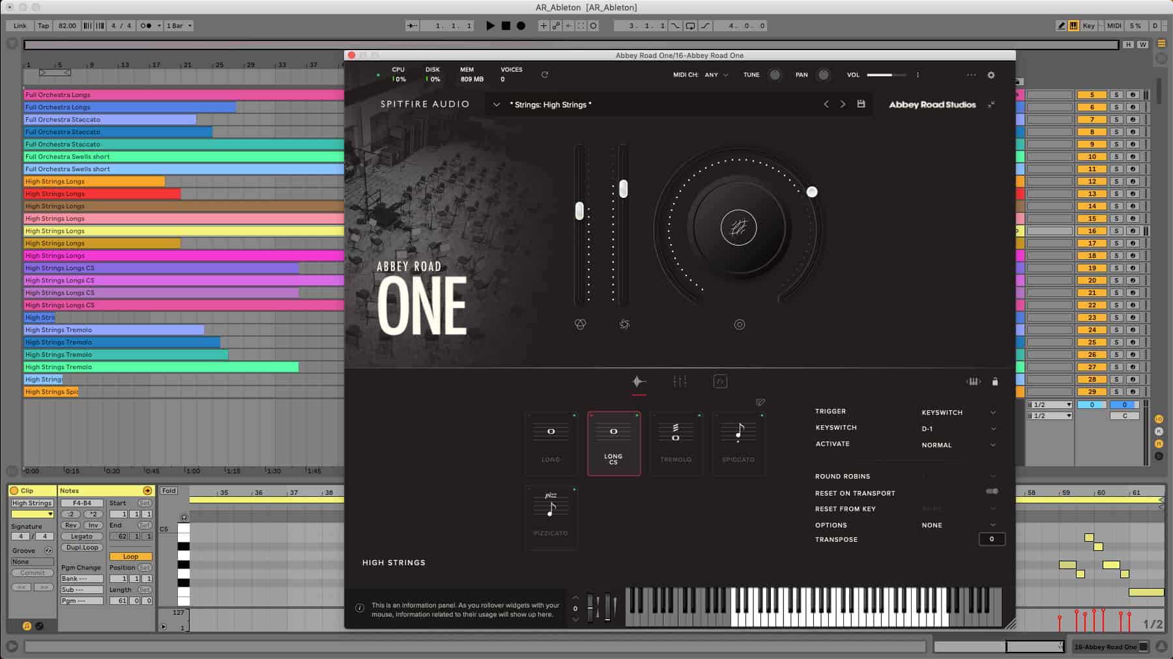Open the Trigger Keyswitch dropdown
Image resolution: width=1173 pixels, height=659 pixels.
(x=959, y=412)
